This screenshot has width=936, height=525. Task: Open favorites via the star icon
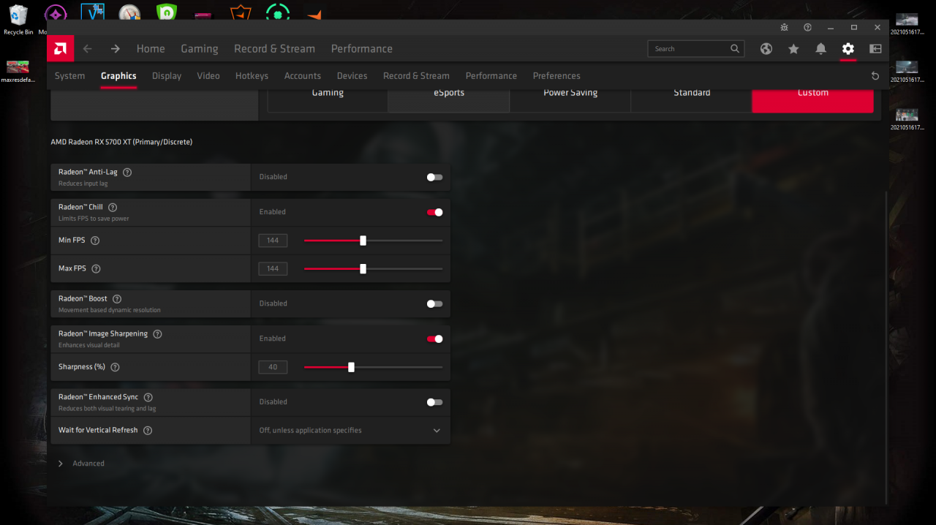[x=793, y=49]
